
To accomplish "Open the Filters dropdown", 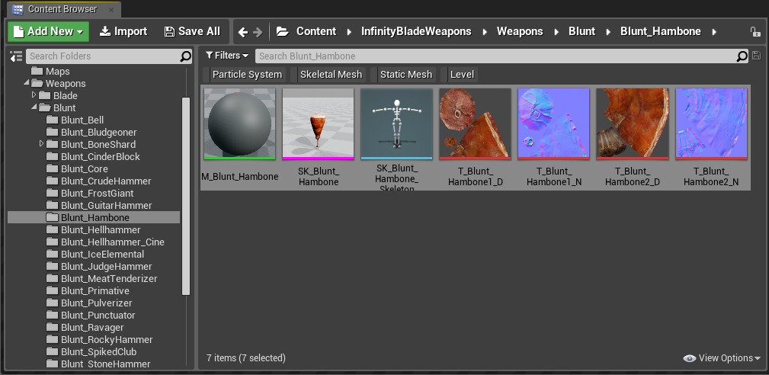I will [227, 56].
